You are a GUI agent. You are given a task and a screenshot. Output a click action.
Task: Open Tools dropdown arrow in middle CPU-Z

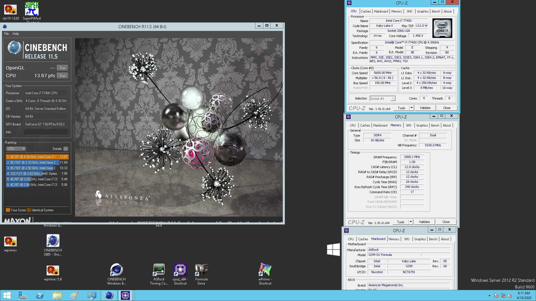411,222
